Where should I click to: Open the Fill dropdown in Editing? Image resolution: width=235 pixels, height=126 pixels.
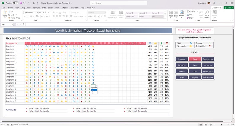click(192, 15)
